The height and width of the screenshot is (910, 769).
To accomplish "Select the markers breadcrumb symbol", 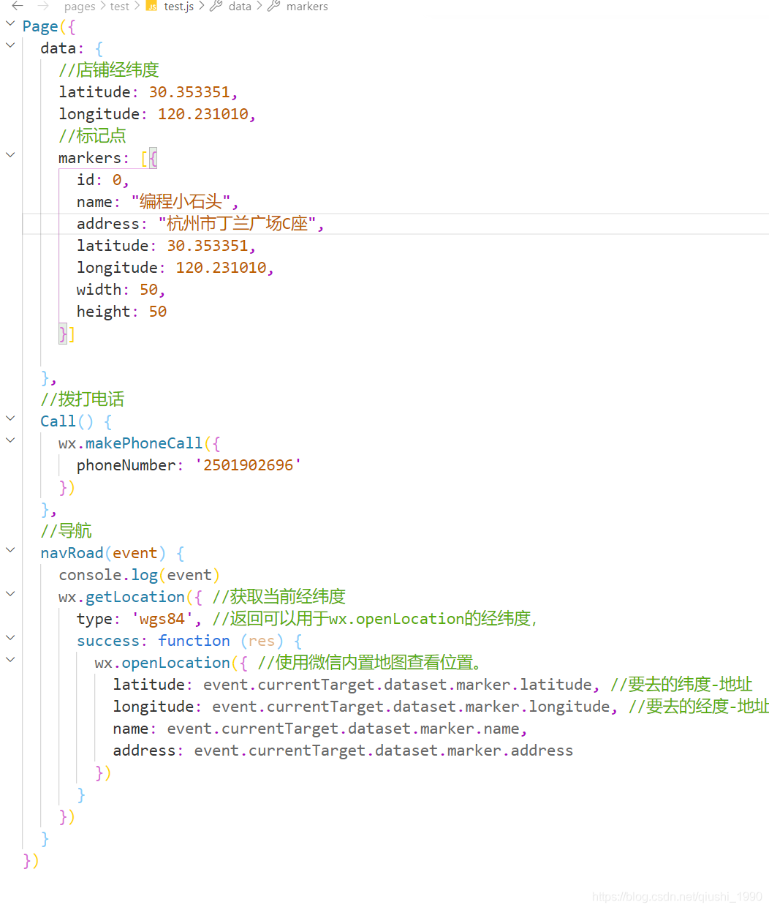I will click(x=307, y=7).
